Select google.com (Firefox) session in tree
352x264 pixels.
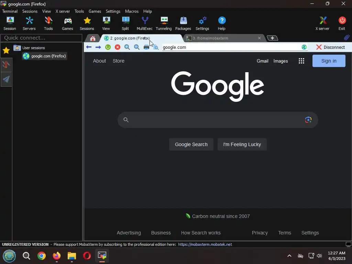point(45,56)
